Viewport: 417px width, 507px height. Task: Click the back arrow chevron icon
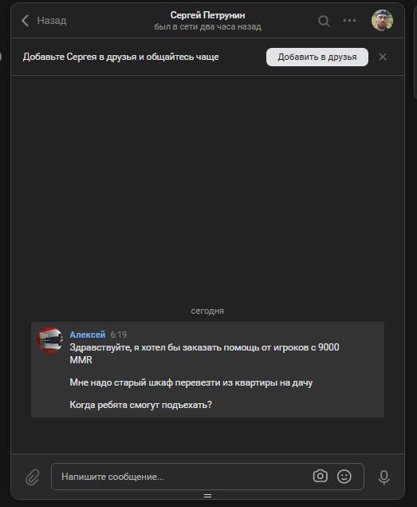coord(26,21)
